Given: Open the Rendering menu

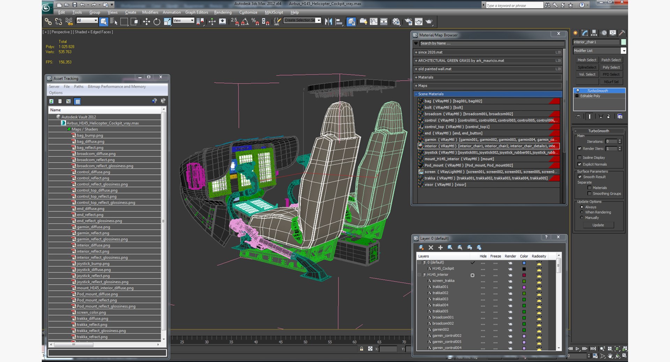Looking at the screenshot, I should (x=223, y=12).
